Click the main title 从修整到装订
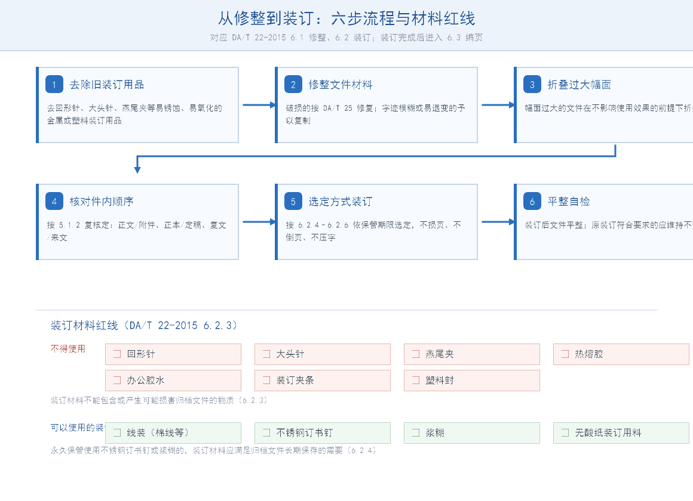The image size is (693, 501). tap(346, 18)
